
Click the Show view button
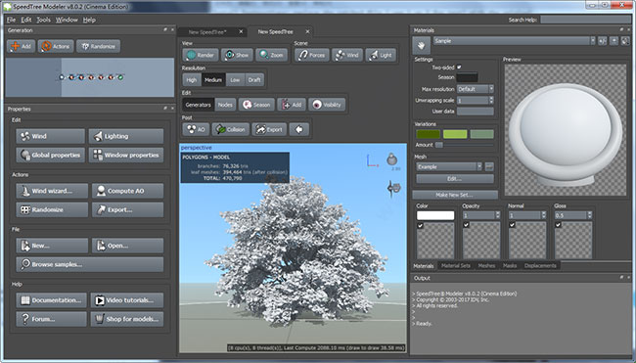click(237, 55)
